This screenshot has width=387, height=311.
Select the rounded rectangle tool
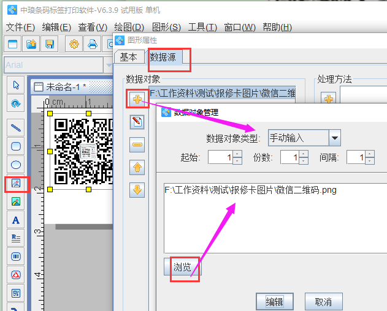point(16,146)
